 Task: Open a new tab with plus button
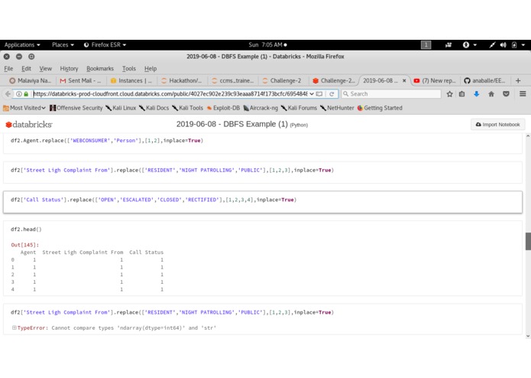click(x=518, y=80)
